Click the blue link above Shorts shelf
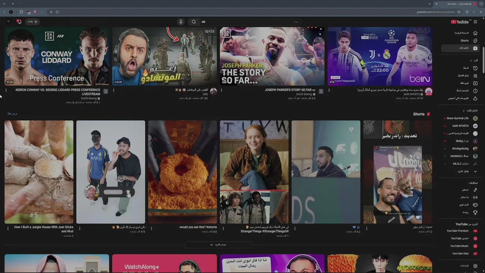 (x=13, y=114)
